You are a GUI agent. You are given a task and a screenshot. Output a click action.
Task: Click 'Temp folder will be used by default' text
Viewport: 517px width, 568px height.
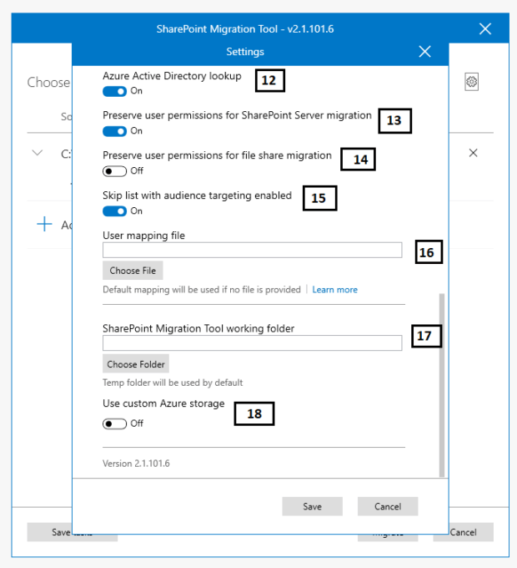click(173, 383)
